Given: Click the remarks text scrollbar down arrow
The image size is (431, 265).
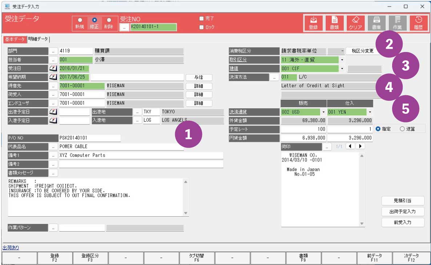Looking at the screenshot, I should (x=186, y=213).
